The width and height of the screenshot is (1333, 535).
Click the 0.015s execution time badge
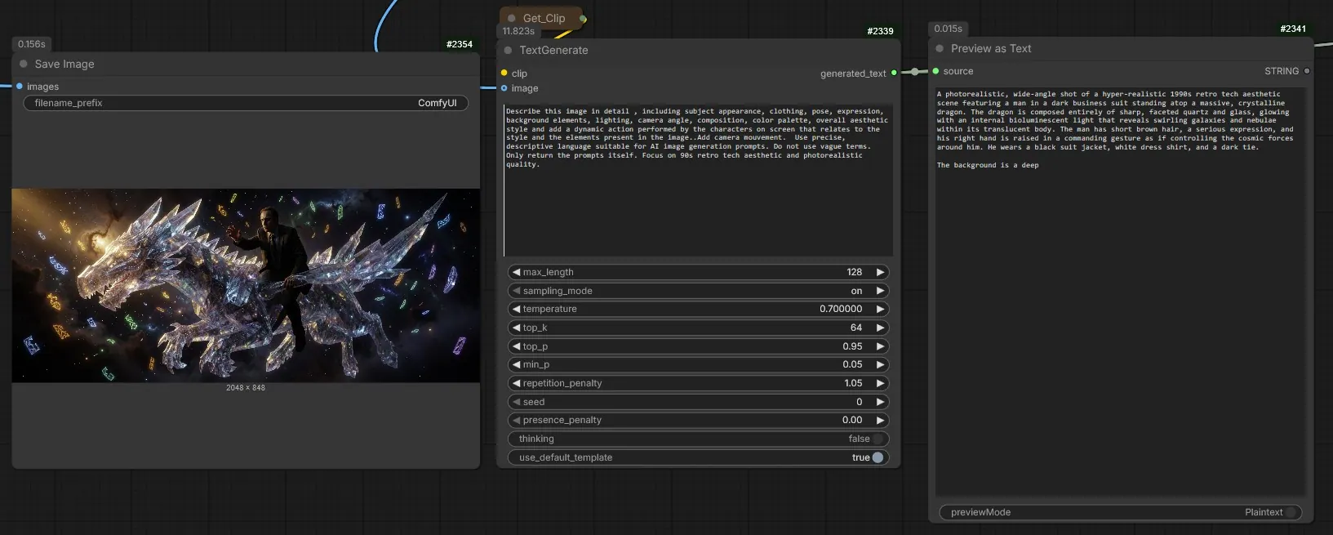pyautogui.click(x=949, y=29)
